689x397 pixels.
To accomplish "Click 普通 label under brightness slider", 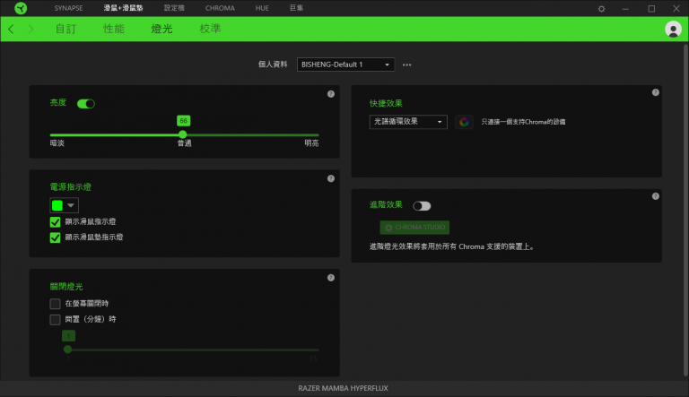I will [184, 143].
